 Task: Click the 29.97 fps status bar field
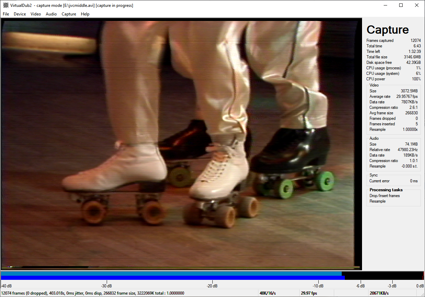(309, 293)
